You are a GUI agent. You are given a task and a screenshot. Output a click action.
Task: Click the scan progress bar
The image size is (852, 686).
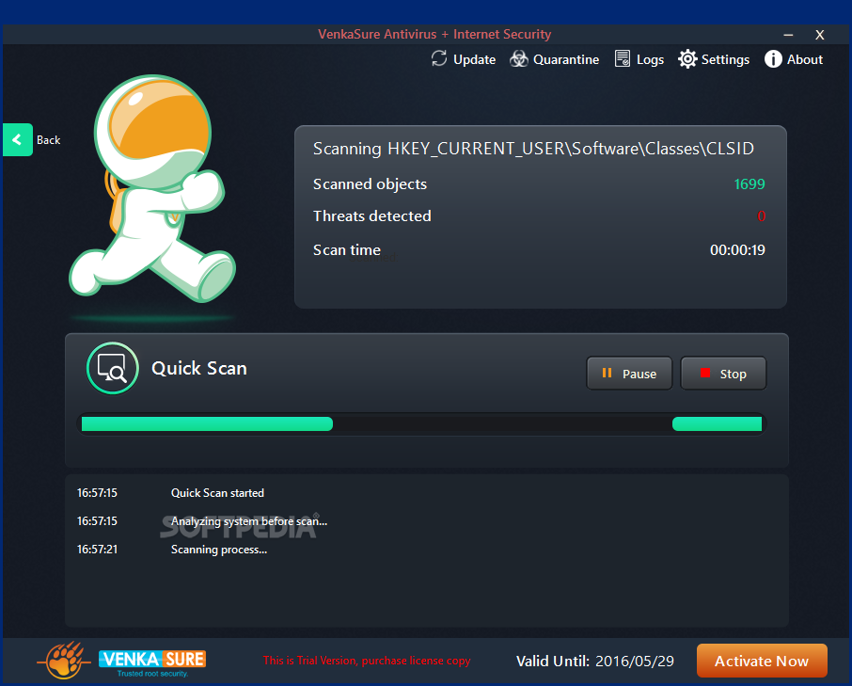(421, 424)
